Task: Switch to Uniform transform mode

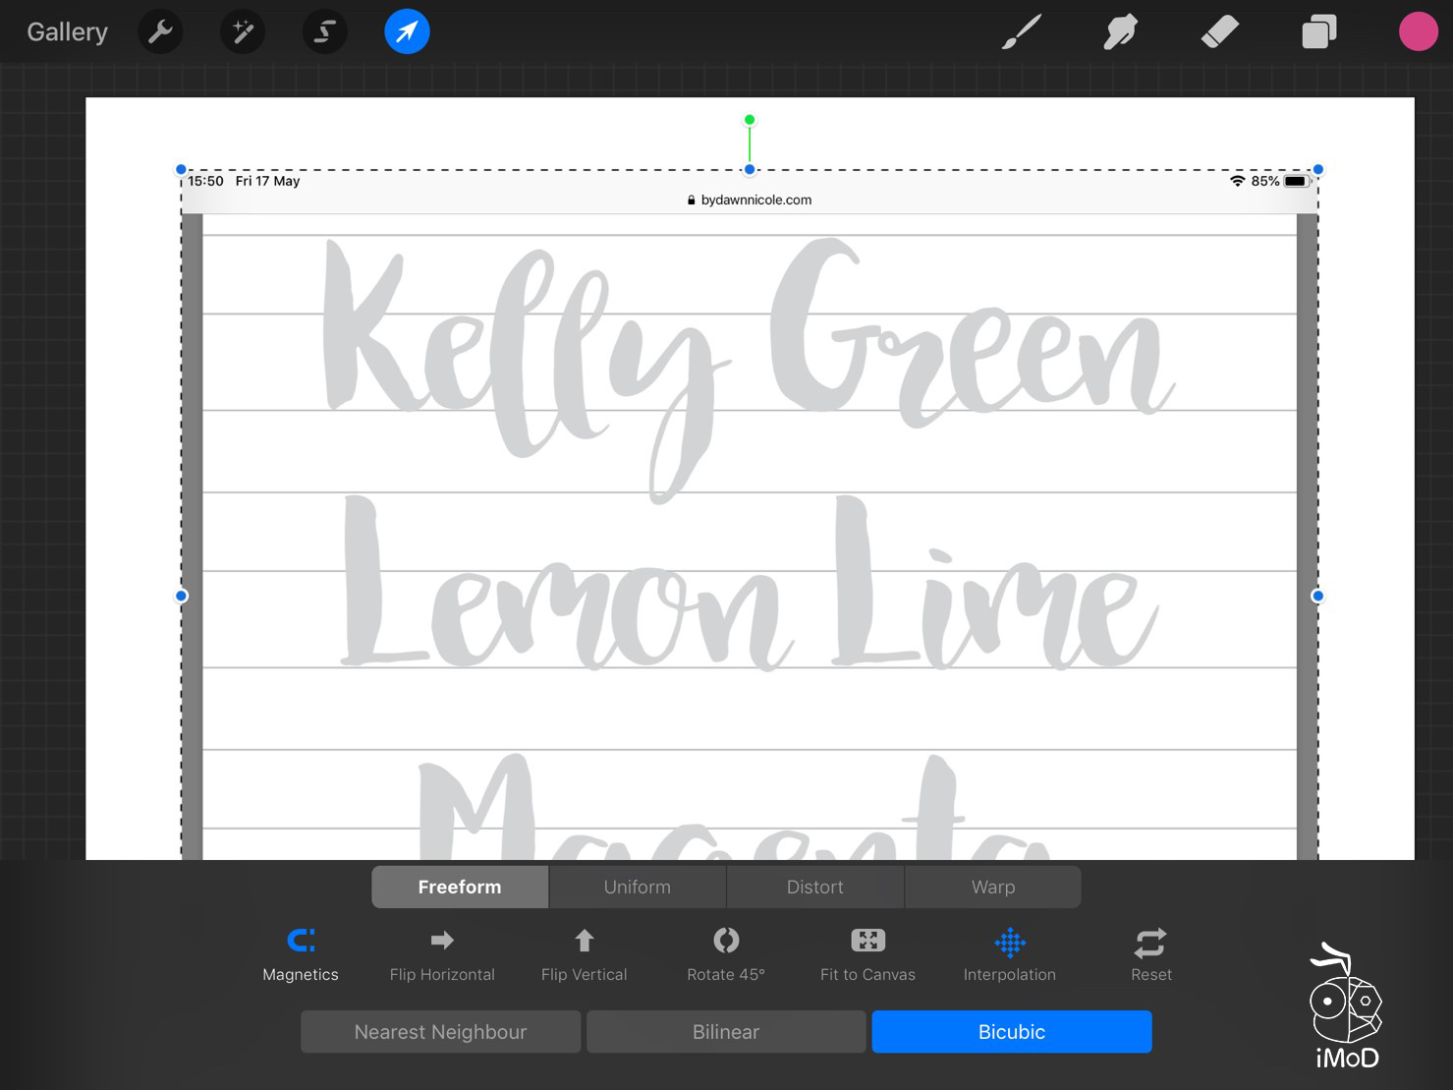Action: point(637,887)
